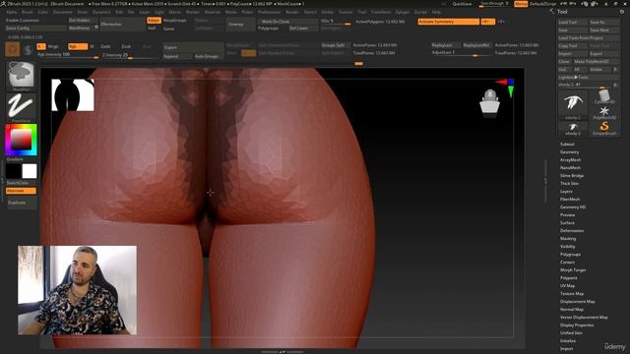Enable Zsub sculpting mode

pyautogui.click(x=126, y=46)
